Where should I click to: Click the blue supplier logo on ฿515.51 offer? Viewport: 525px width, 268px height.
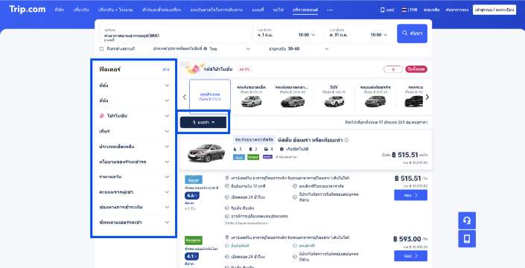(194, 180)
